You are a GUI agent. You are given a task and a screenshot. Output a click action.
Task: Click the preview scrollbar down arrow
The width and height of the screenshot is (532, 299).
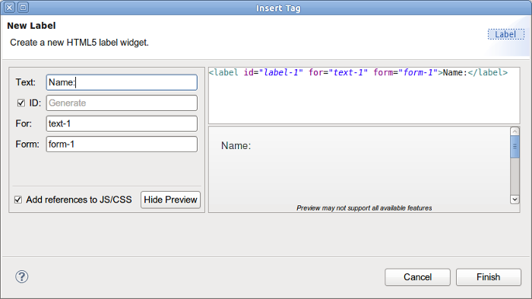[x=515, y=199]
